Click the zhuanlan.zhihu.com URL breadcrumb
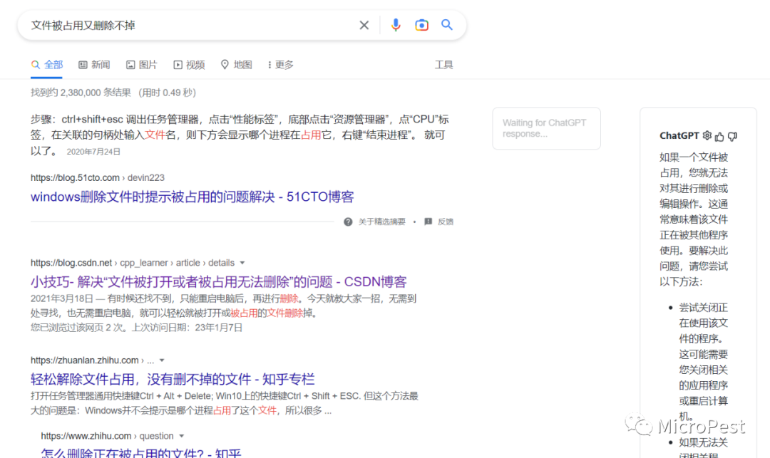Viewport: 770px width, 458px height. point(92,360)
